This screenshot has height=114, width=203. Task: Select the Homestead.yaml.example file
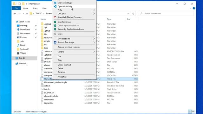pos(56,82)
